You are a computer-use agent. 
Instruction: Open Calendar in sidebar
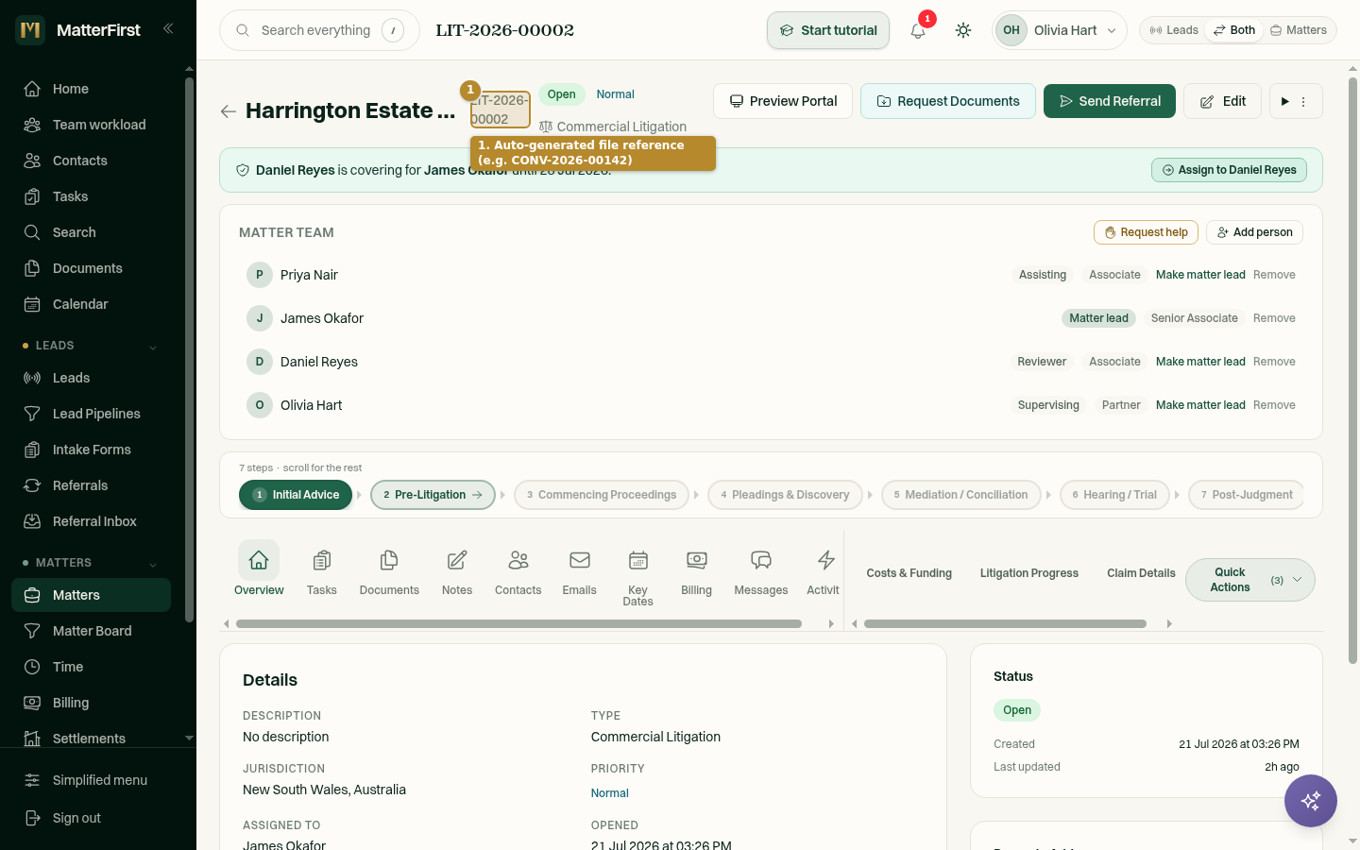91,304
